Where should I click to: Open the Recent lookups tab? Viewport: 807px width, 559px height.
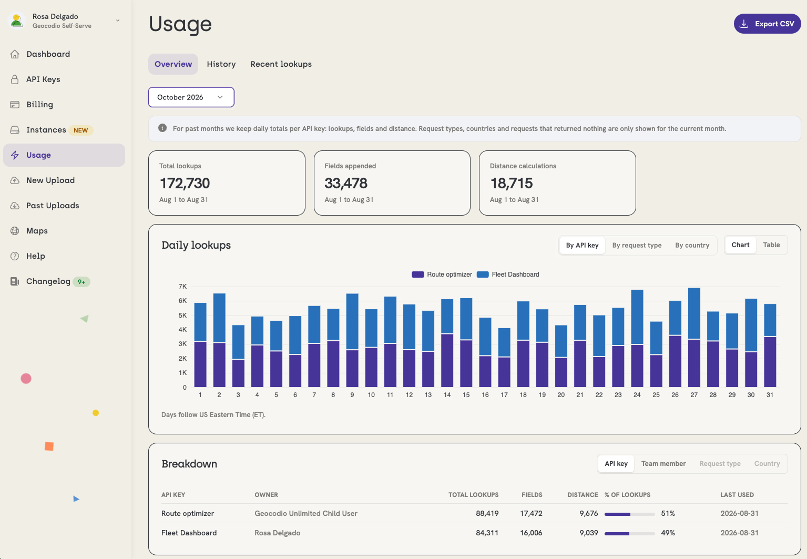(x=281, y=64)
